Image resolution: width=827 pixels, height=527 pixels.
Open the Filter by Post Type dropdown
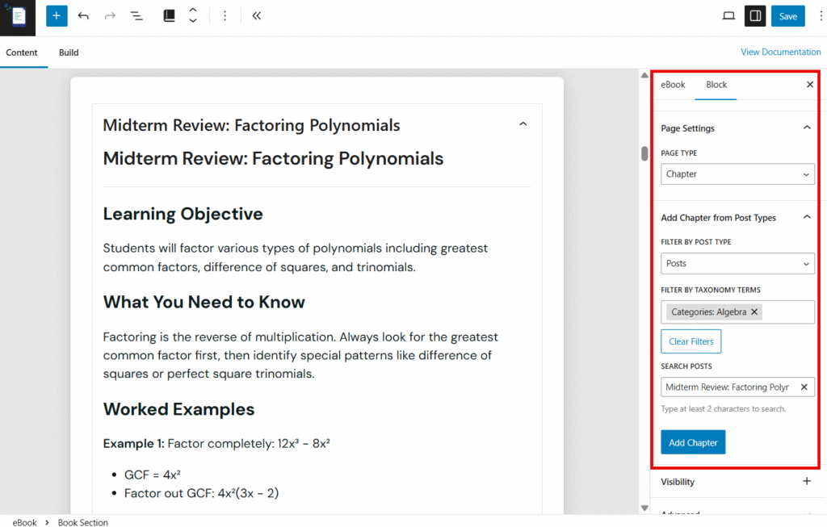(x=737, y=263)
